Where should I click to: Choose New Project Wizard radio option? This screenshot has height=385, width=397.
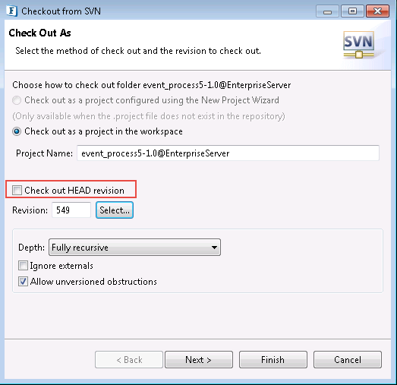tap(17, 100)
